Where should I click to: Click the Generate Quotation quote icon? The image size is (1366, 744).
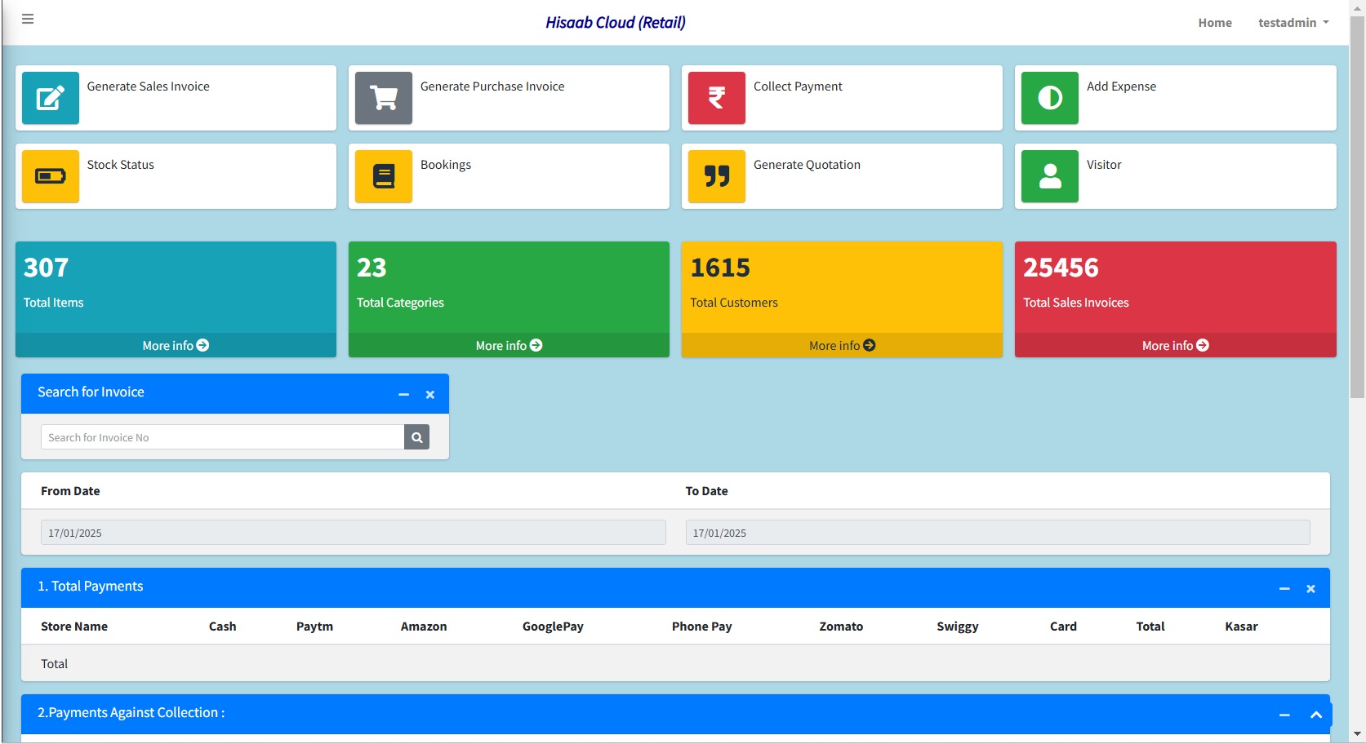(x=717, y=176)
